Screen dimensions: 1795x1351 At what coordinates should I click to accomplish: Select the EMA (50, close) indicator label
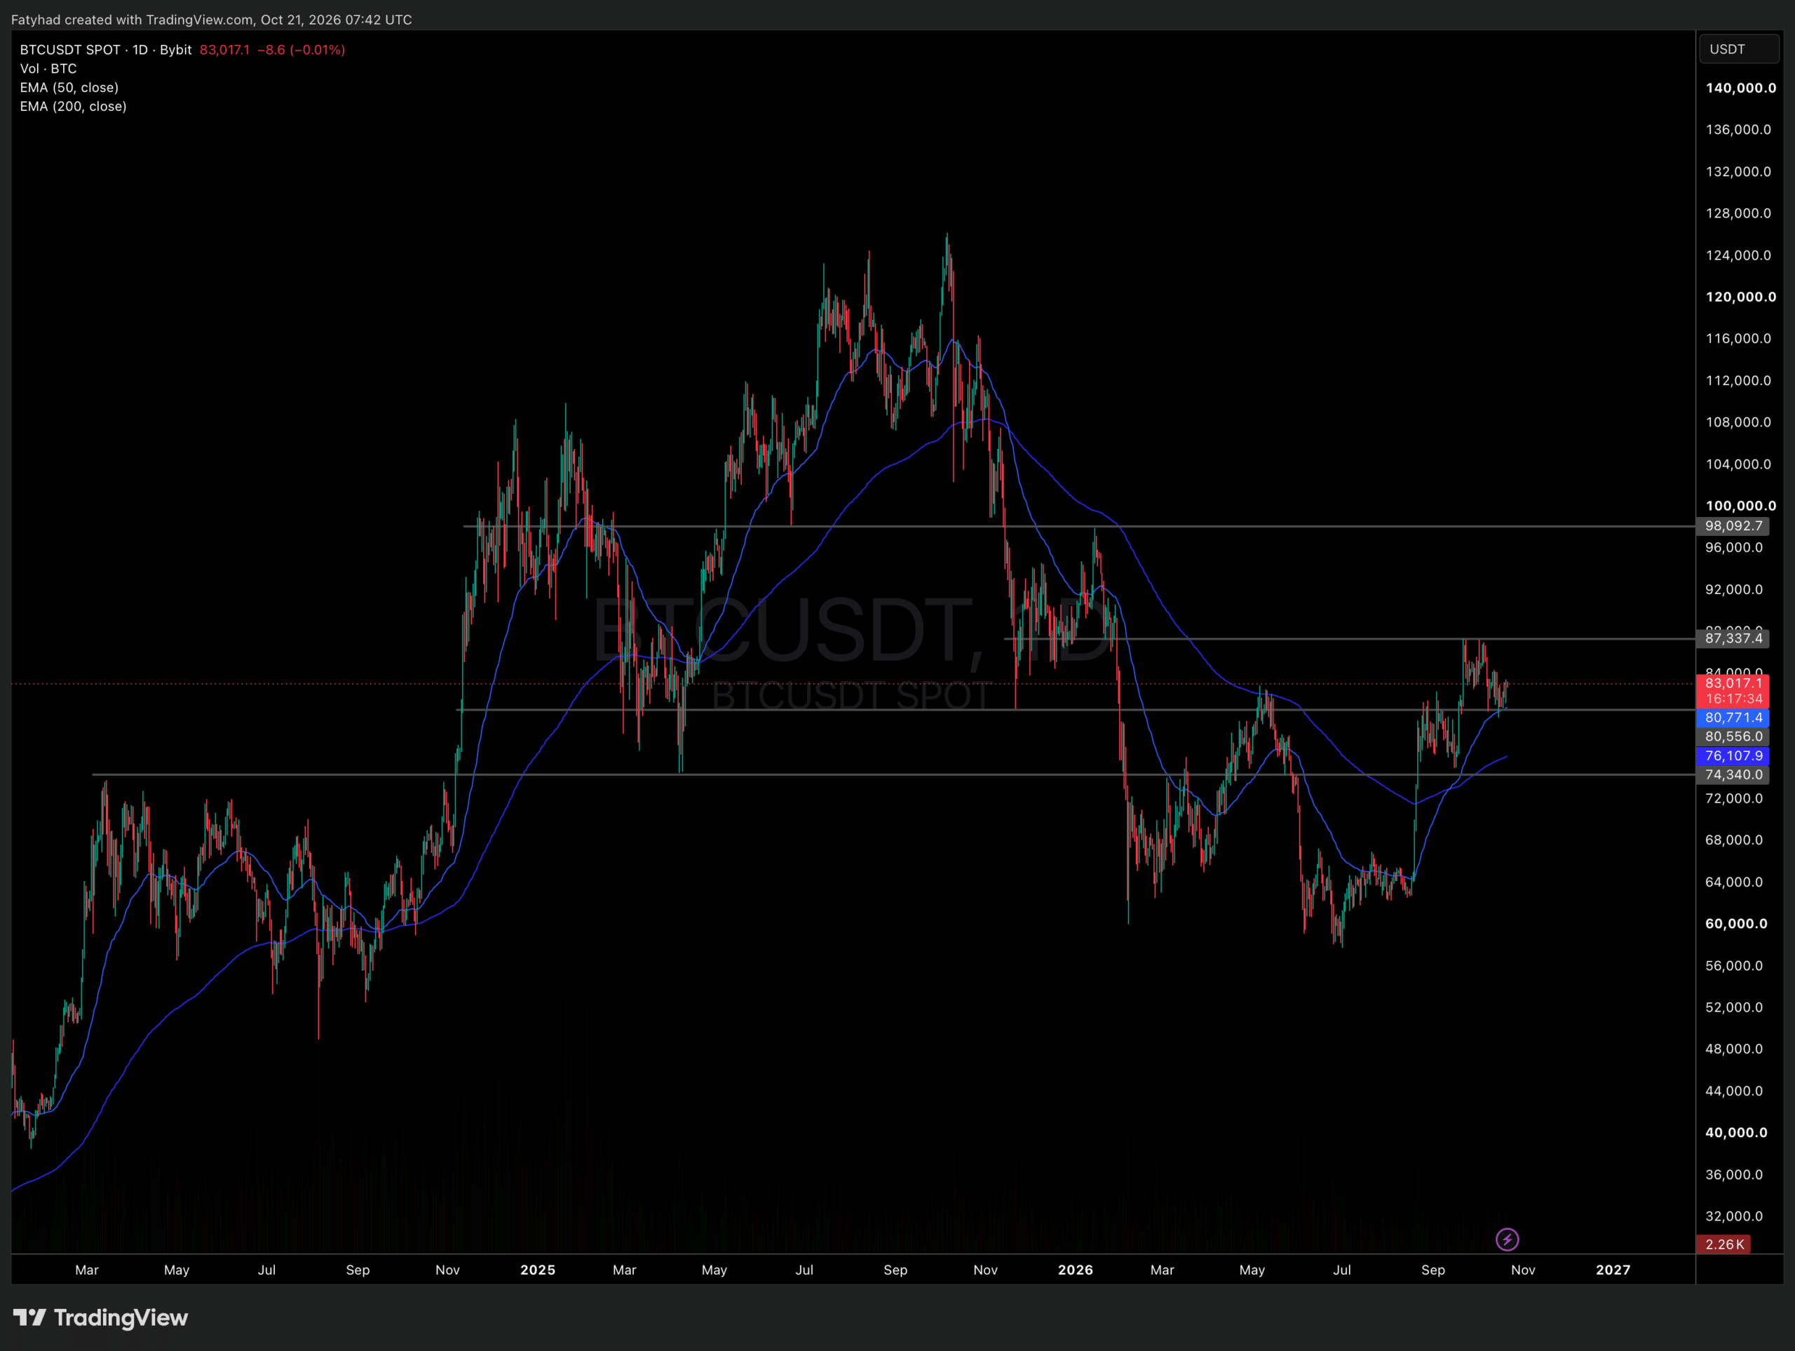coord(69,88)
